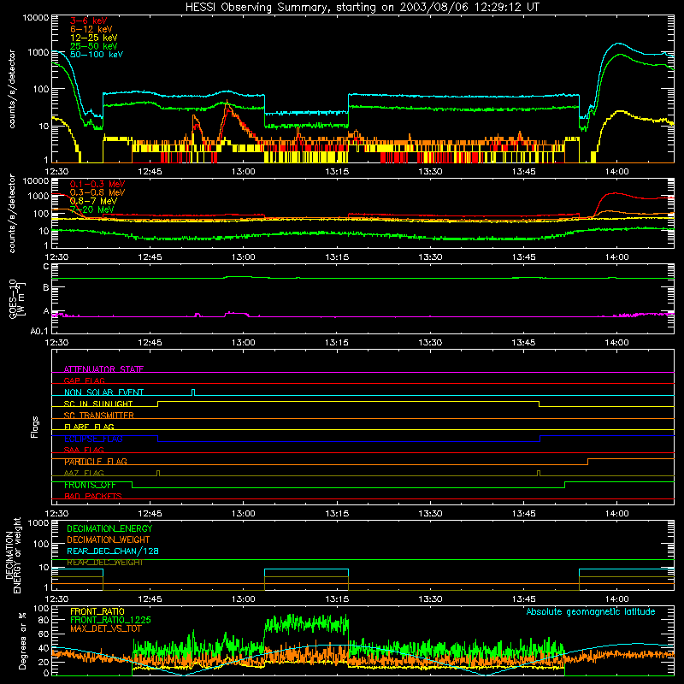Click the Flags axis title
The height and width of the screenshot is (684, 684).
pos(34,427)
